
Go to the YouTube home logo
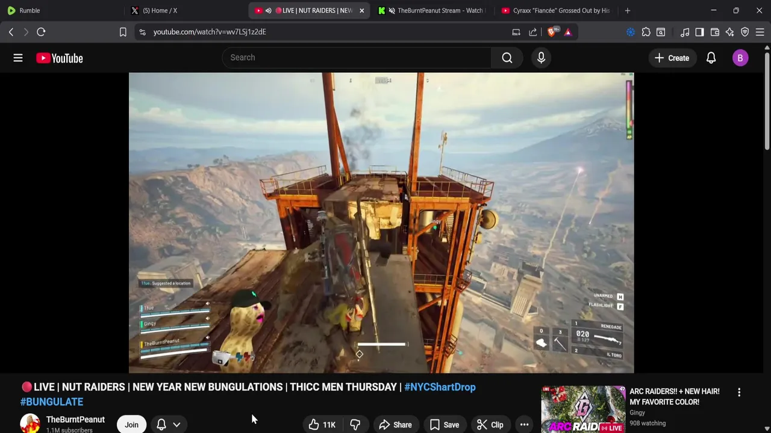tap(59, 58)
